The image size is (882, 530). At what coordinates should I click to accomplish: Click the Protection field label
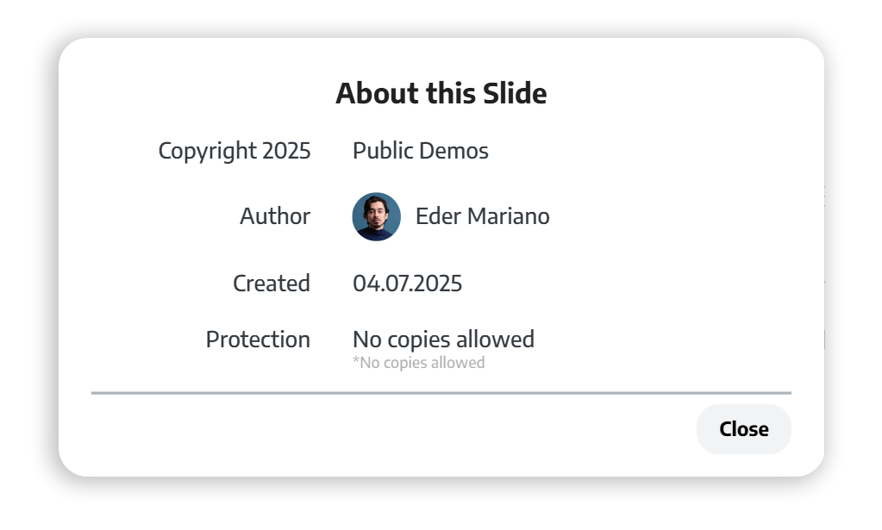coord(257,340)
